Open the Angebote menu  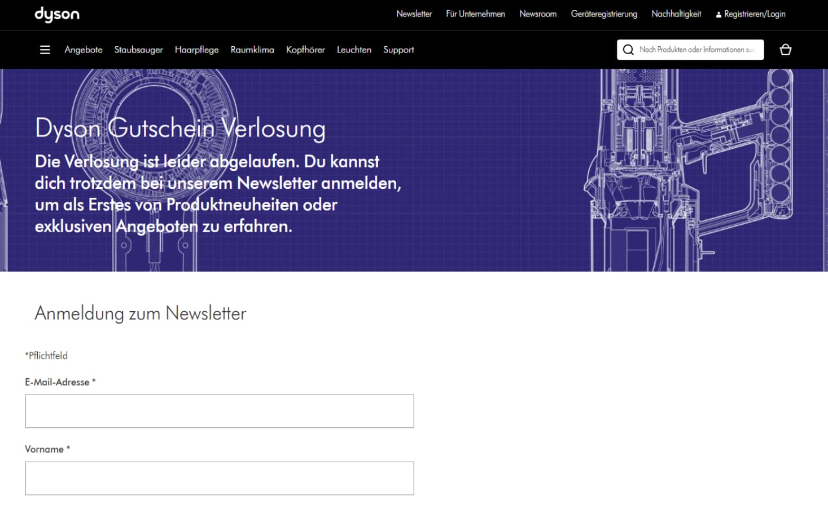[x=83, y=50]
